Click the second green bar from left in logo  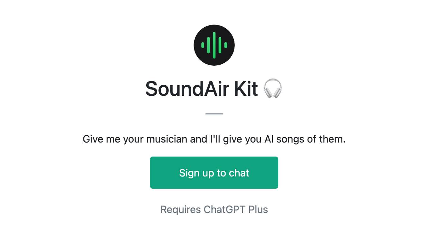coord(208,45)
